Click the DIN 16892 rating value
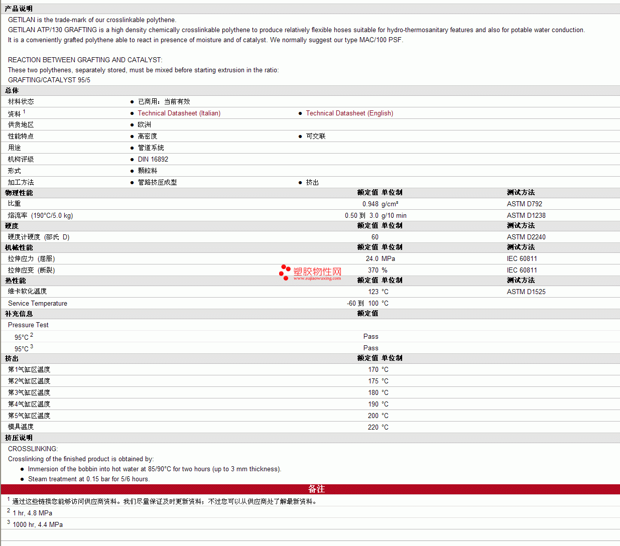This screenshot has width=620, height=546. coord(153,159)
